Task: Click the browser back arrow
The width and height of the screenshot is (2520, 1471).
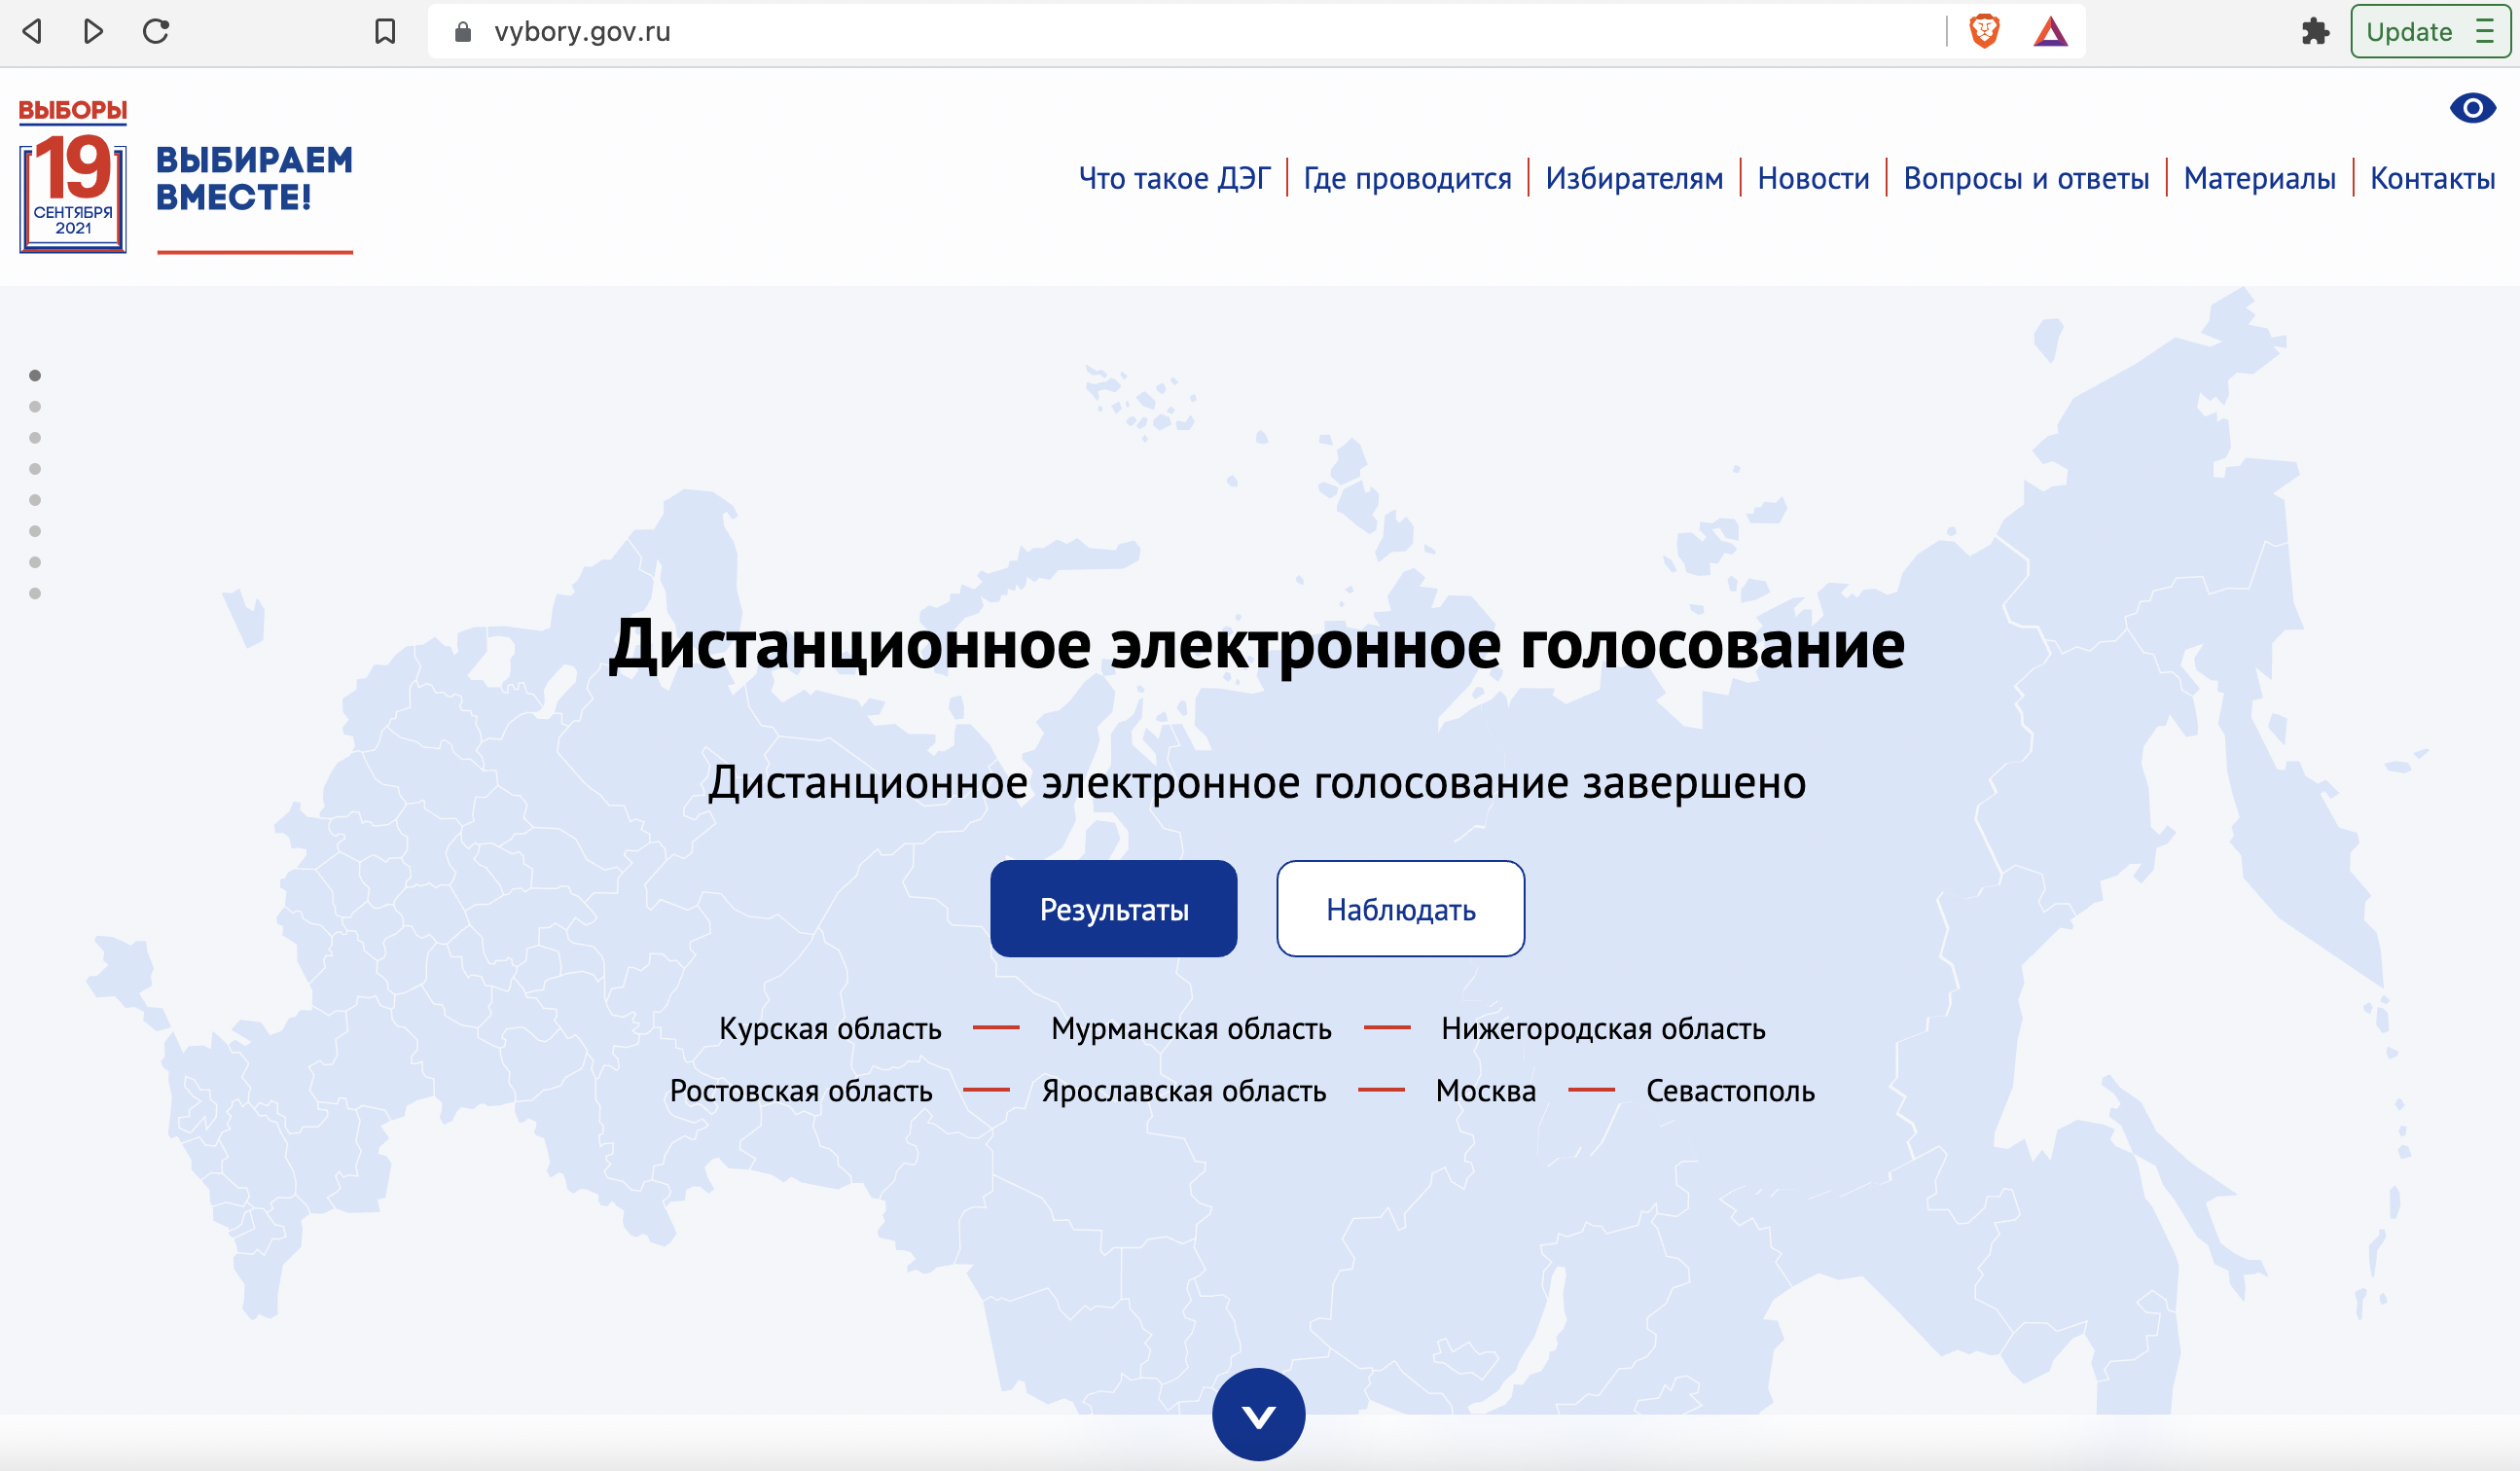Action: click(x=32, y=31)
